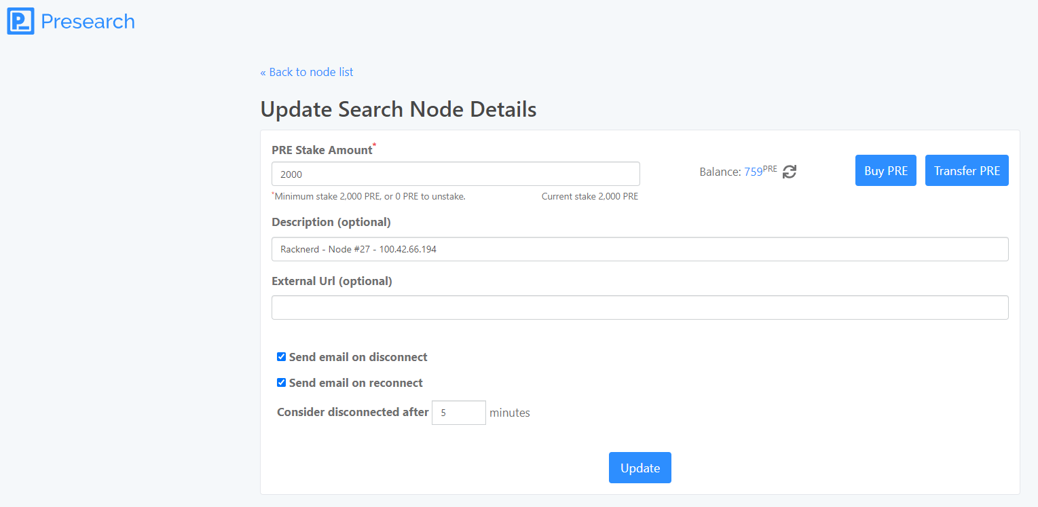
Task: Refresh the PRE balance
Action: pyautogui.click(x=789, y=172)
